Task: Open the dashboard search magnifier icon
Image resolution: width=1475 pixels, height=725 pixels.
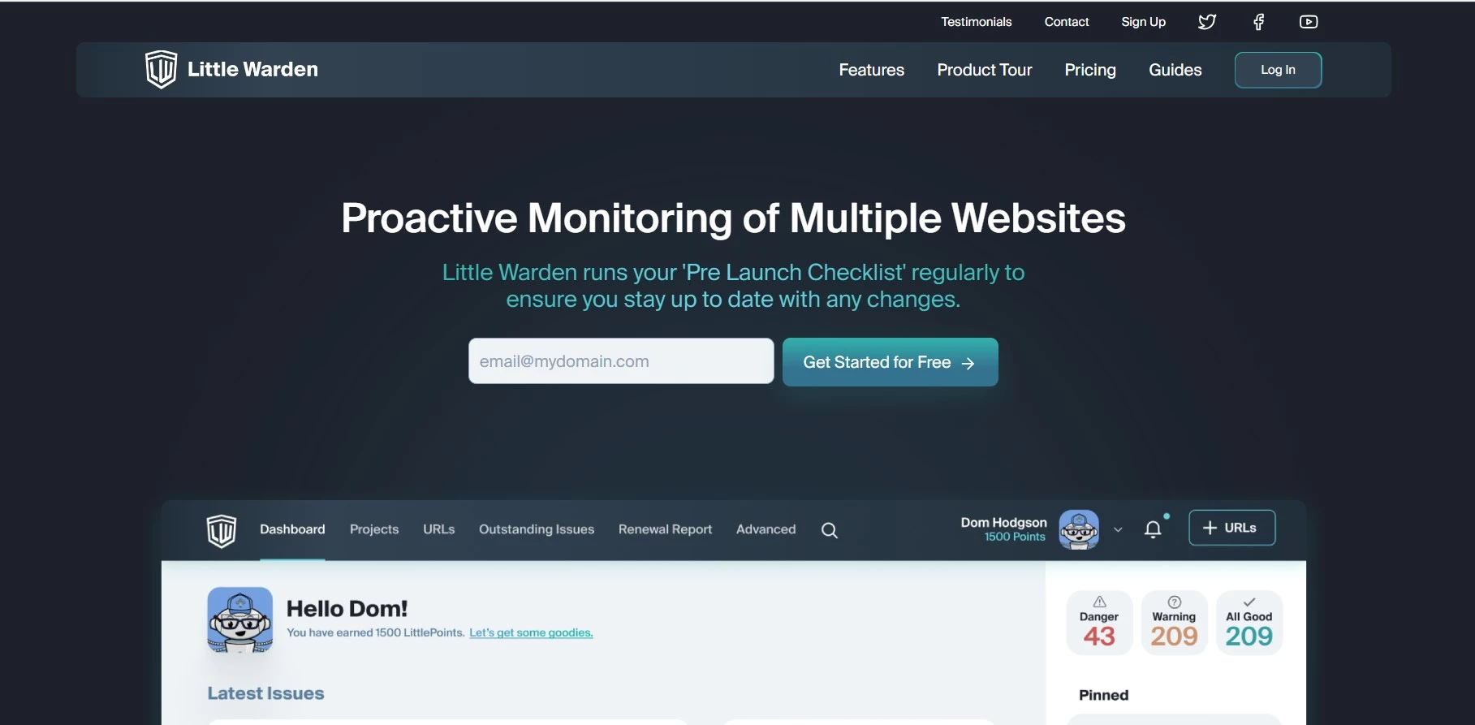Action: [829, 530]
